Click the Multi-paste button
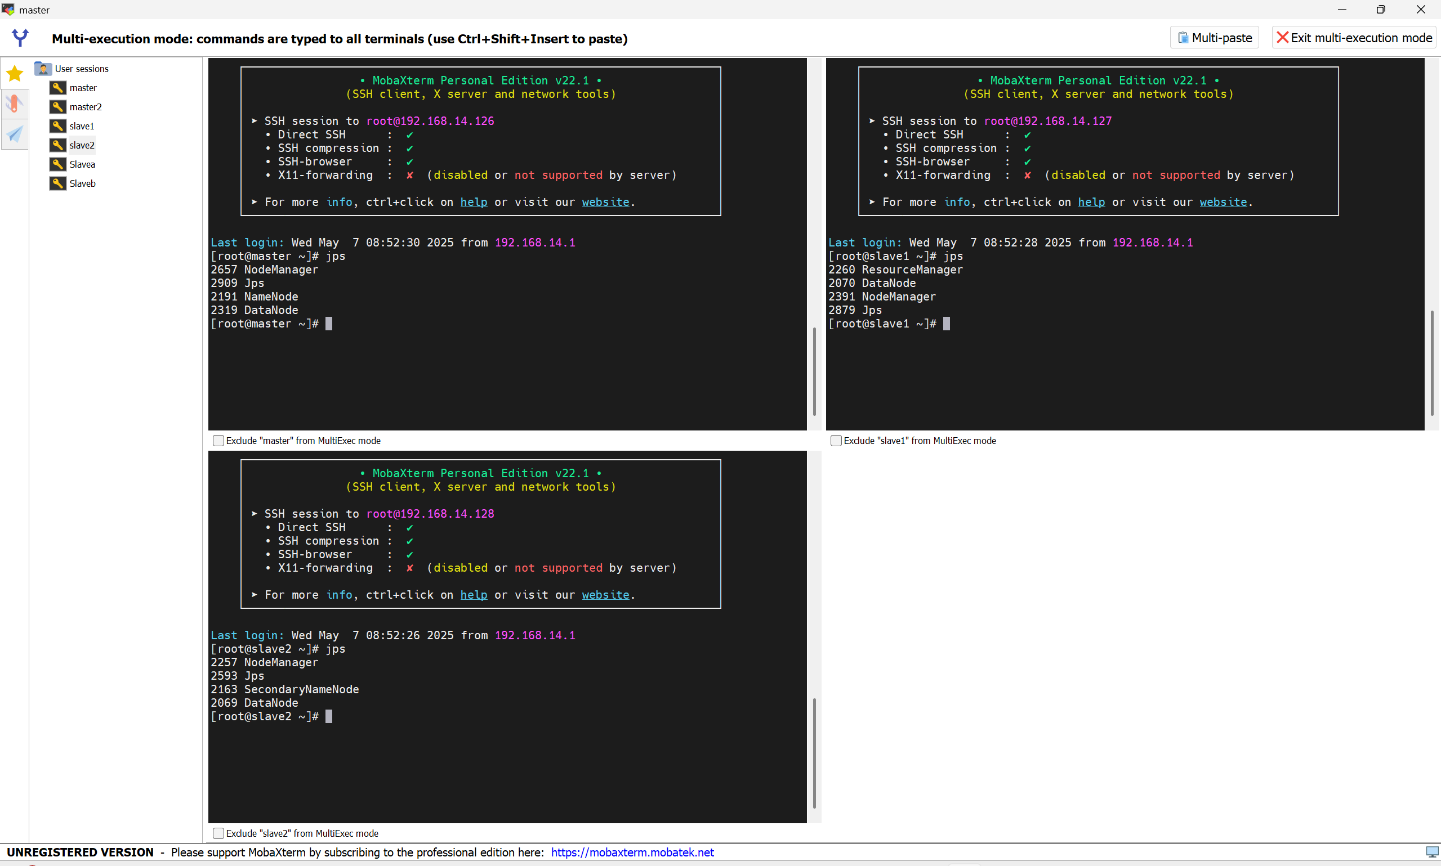Screen dimensions: 1441x866 point(1215,38)
